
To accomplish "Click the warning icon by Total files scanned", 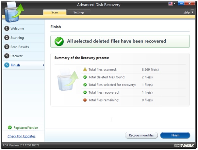I will pos(85,69).
